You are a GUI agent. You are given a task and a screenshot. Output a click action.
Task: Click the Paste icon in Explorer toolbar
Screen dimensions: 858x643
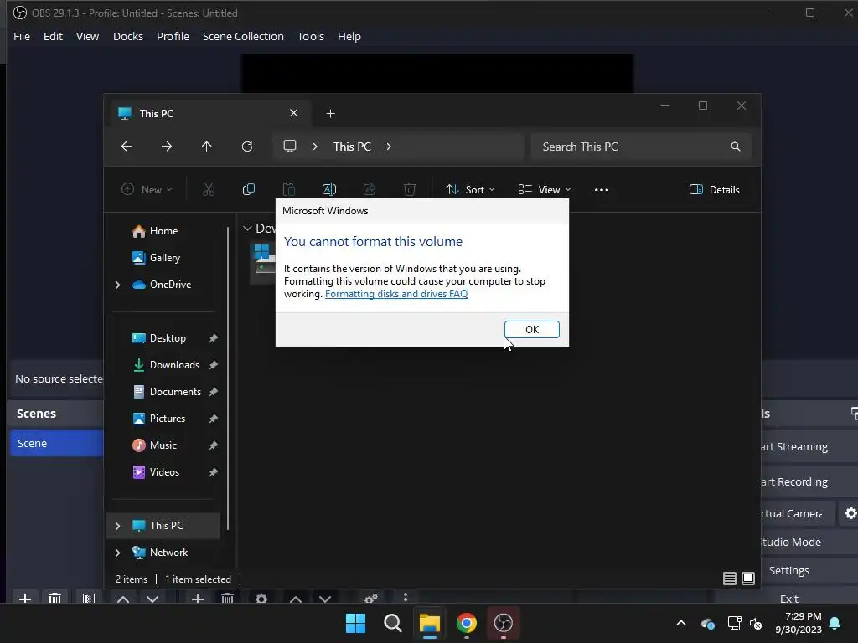pos(289,190)
